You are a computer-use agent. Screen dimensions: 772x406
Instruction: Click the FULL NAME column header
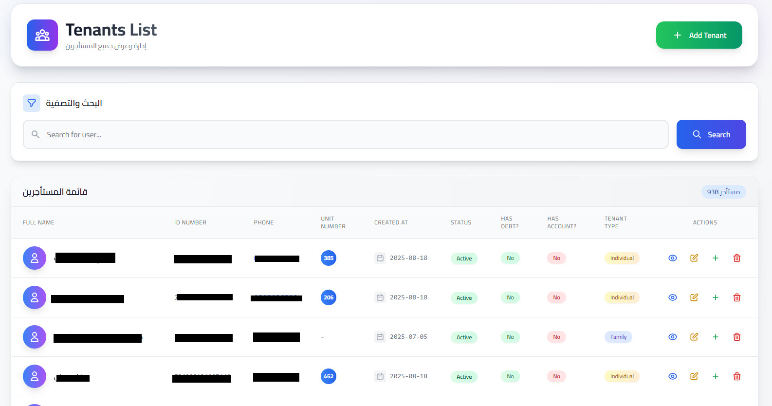(x=38, y=222)
